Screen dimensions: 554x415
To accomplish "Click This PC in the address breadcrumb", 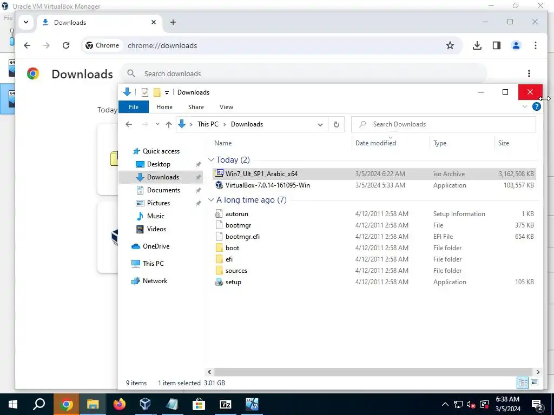I will [208, 124].
